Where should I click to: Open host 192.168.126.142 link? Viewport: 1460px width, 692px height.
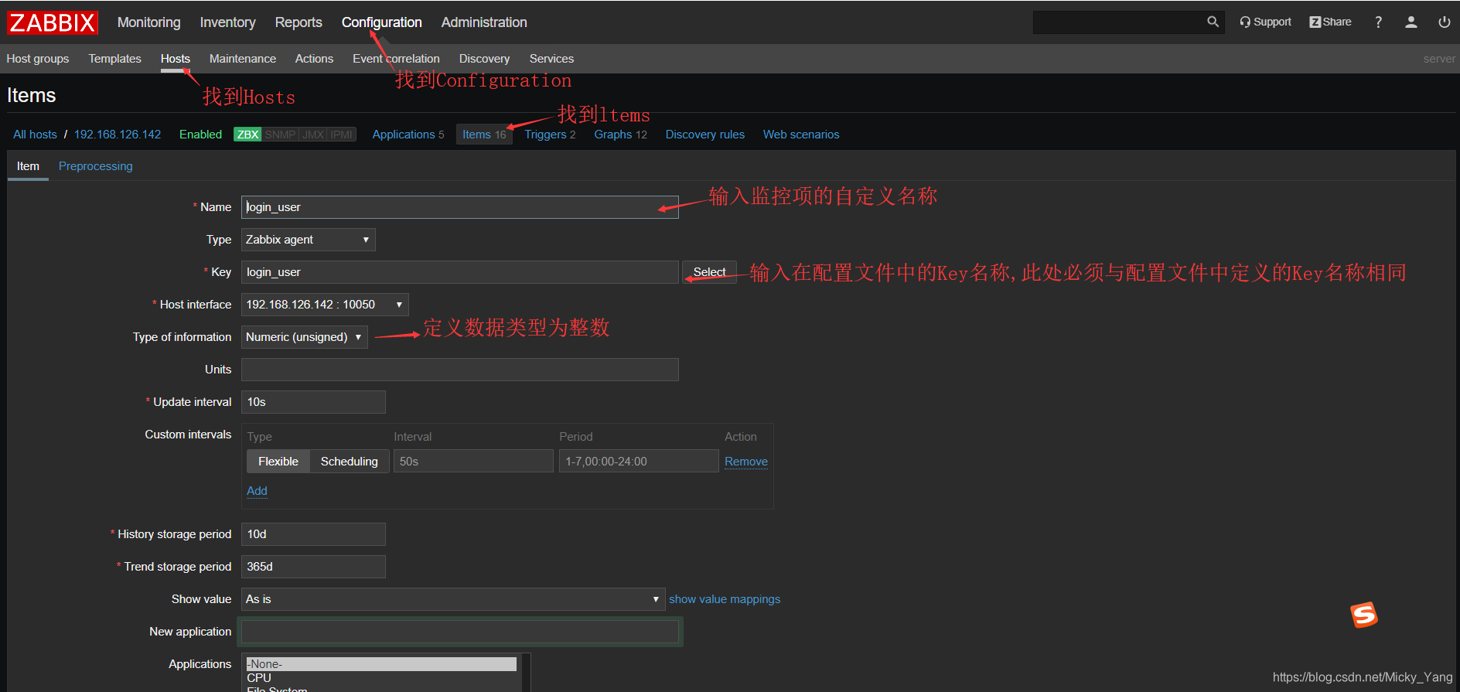(x=118, y=135)
